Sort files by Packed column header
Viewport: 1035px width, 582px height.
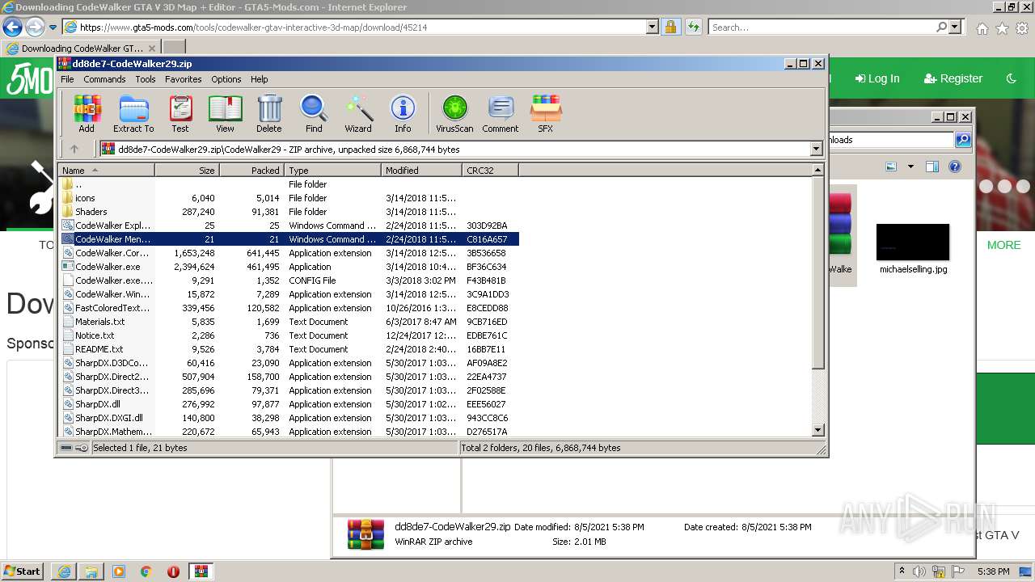(x=251, y=170)
